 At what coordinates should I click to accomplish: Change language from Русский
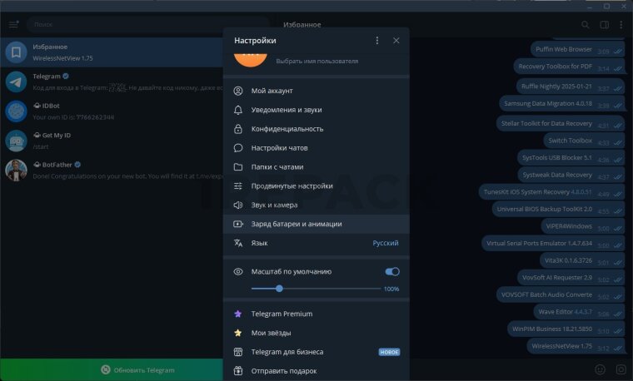(385, 243)
